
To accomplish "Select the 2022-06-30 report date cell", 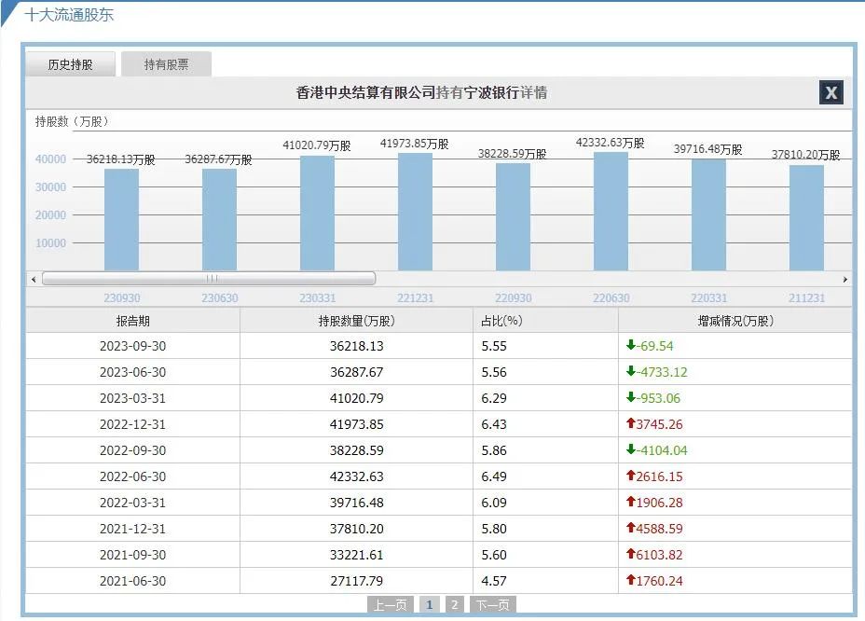I will [133, 476].
